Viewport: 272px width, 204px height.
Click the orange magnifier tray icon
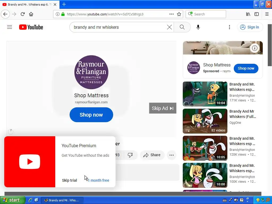pyautogui.click(x=268, y=200)
